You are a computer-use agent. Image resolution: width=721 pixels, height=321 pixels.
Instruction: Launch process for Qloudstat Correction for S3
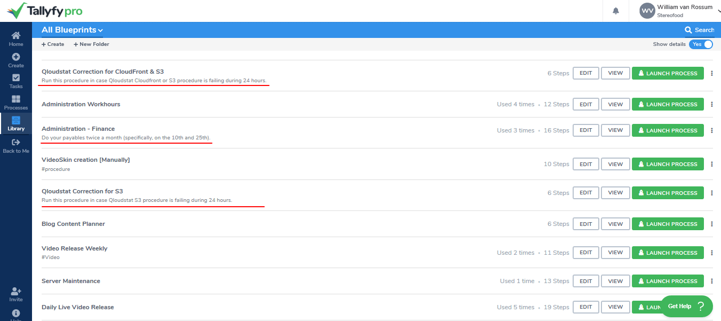[x=668, y=193]
